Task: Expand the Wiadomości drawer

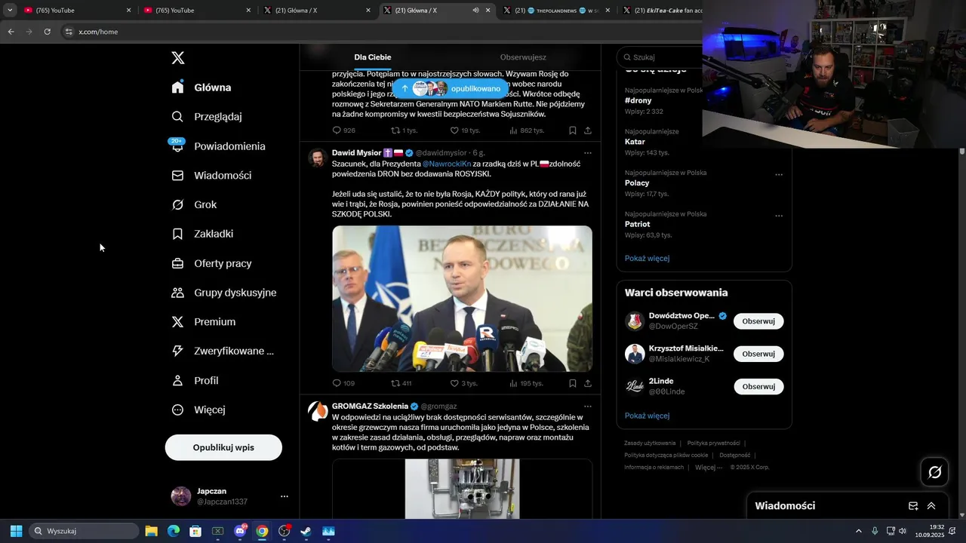Action: tap(931, 506)
